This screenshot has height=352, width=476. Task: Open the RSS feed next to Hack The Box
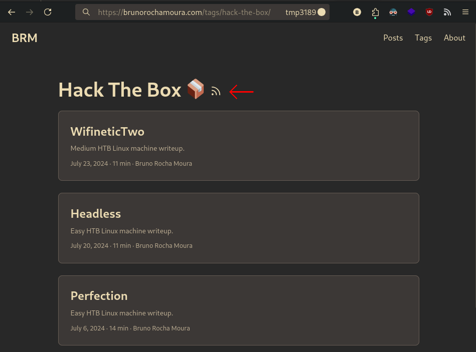(216, 91)
